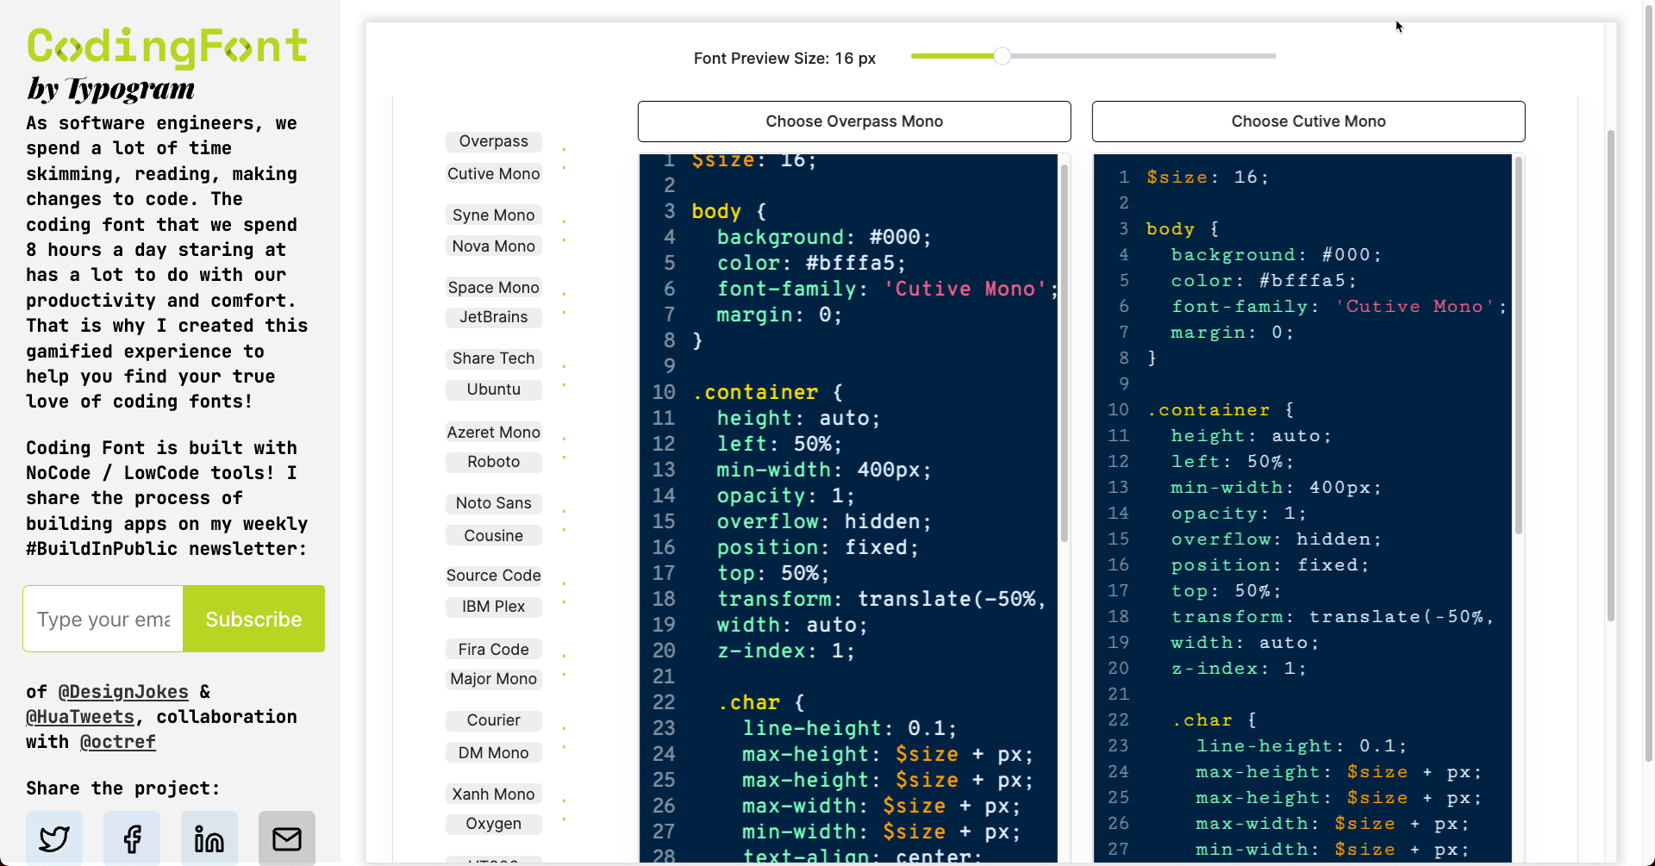The height and width of the screenshot is (866, 1655).
Task: Click 'transform: translate' line in Overpass preview
Action: point(881,599)
